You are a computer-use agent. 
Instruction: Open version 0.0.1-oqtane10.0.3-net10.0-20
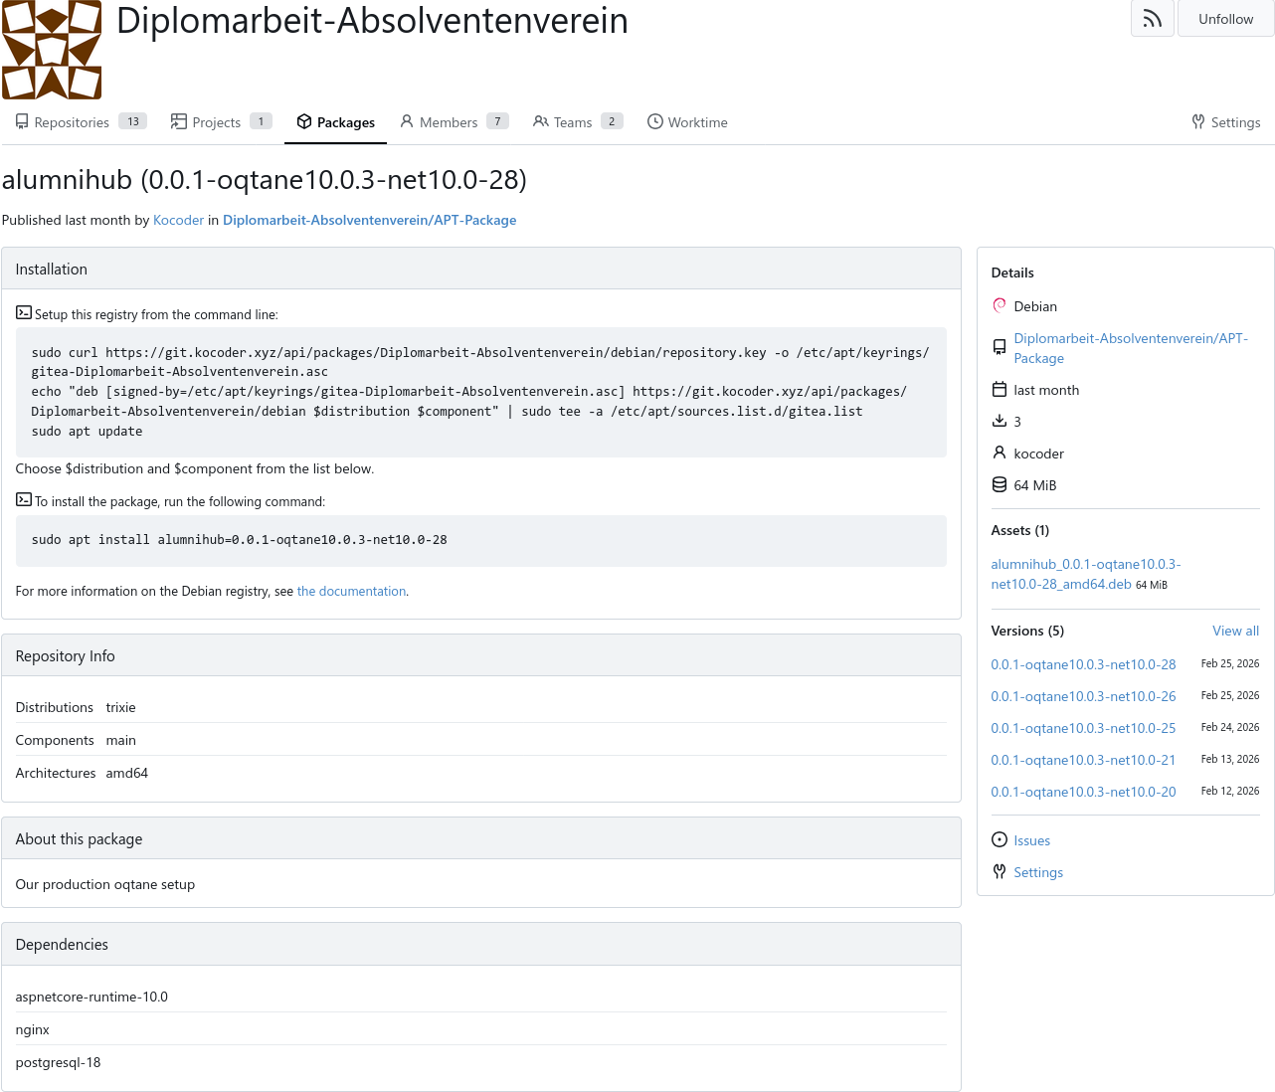coord(1083,792)
